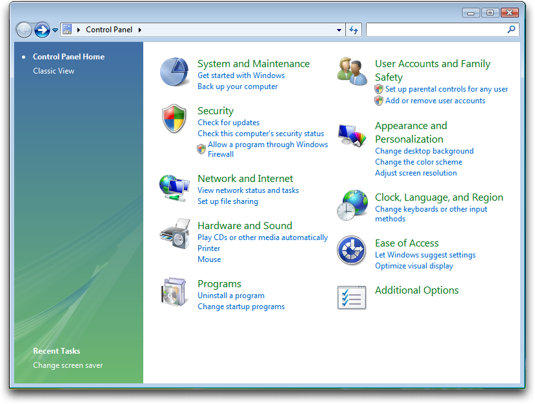Open User Accounts and Family Safety heading

coord(432,70)
